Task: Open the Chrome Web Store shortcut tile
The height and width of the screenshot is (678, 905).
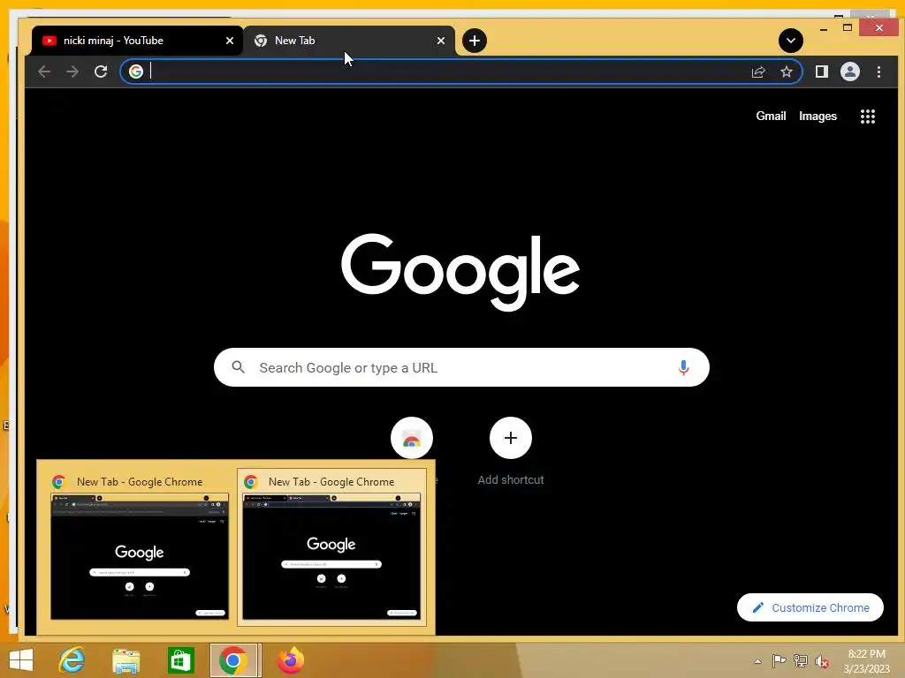Action: point(412,438)
